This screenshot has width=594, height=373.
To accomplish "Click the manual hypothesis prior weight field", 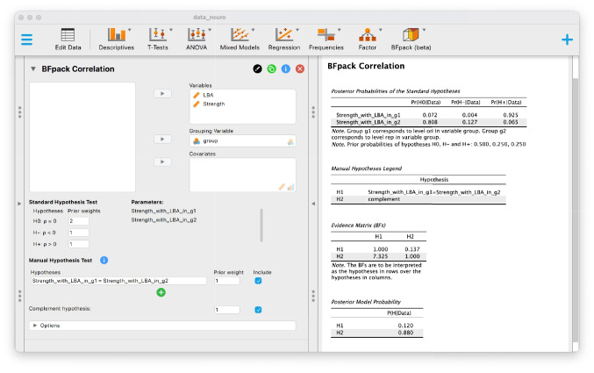I will (227, 281).
